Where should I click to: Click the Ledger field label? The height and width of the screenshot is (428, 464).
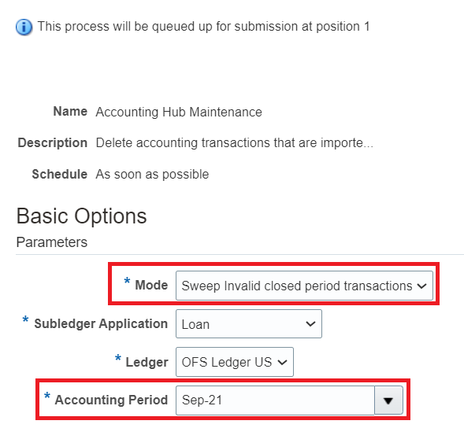click(x=147, y=362)
